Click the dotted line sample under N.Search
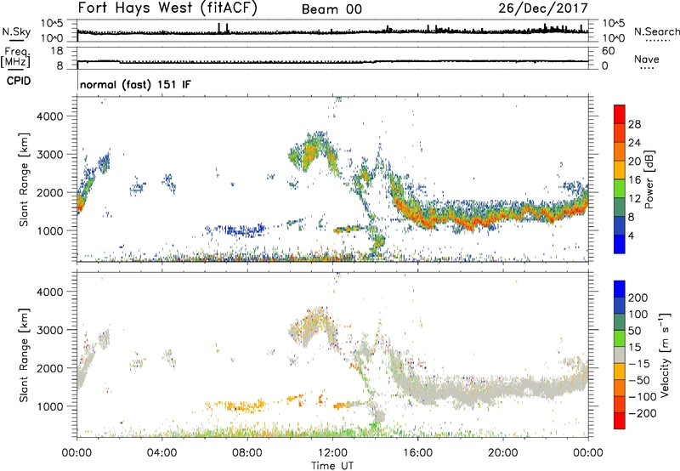 [x=657, y=41]
